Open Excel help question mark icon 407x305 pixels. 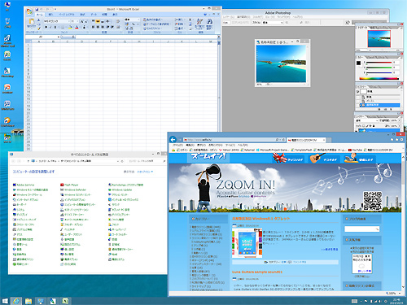click(x=205, y=14)
